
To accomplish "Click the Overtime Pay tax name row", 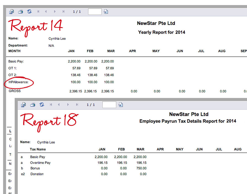I will click(x=40, y=163).
